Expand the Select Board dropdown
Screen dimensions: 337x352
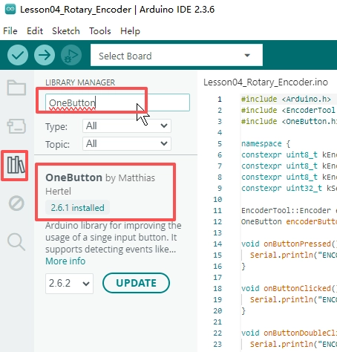pyautogui.click(x=177, y=55)
